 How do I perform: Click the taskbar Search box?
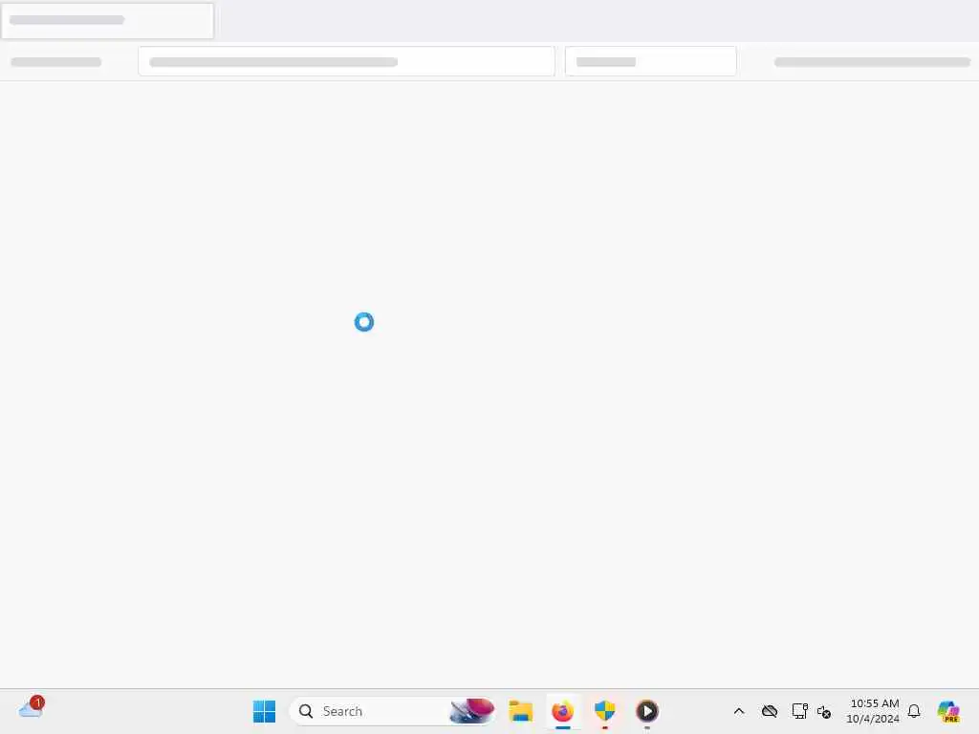point(393,711)
